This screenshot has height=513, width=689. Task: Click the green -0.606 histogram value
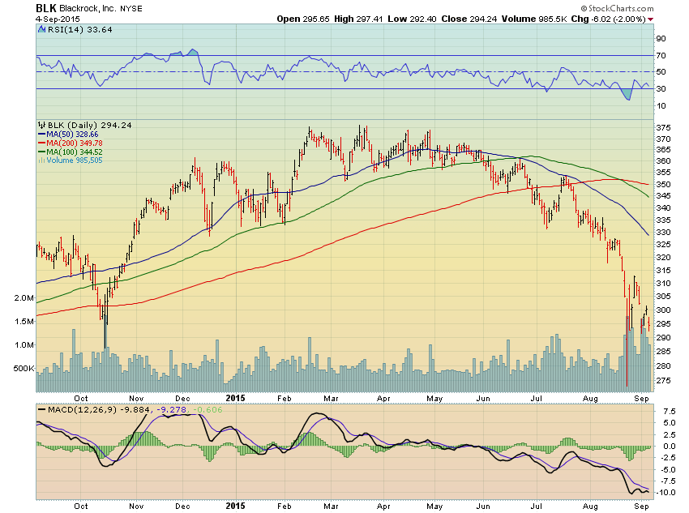tap(208, 410)
